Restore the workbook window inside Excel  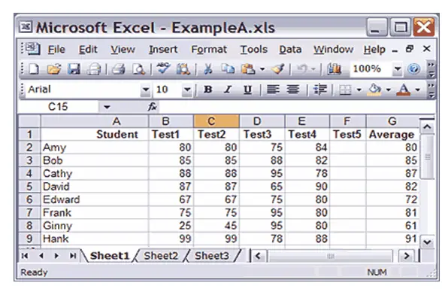pyautogui.click(x=410, y=49)
